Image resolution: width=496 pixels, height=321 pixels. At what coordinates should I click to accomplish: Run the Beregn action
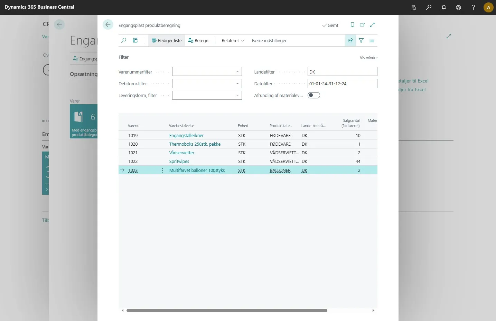[x=198, y=40]
